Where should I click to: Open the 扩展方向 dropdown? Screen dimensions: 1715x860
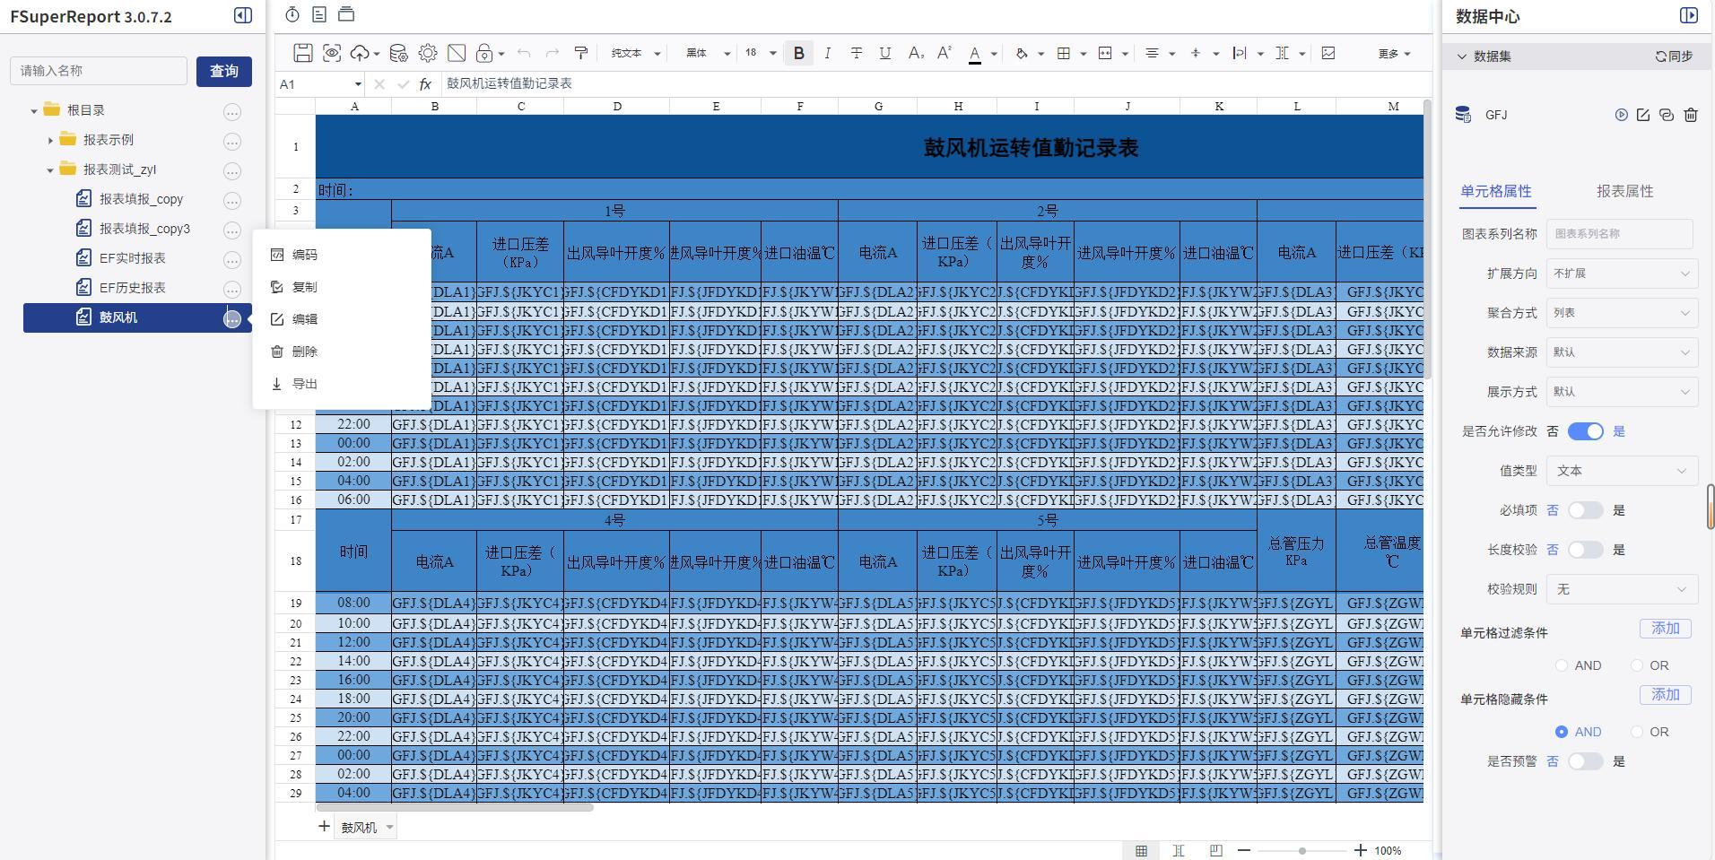1621,274
